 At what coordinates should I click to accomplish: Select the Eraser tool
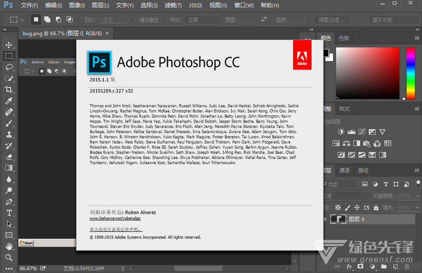pyautogui.click(x=9, y=157)
